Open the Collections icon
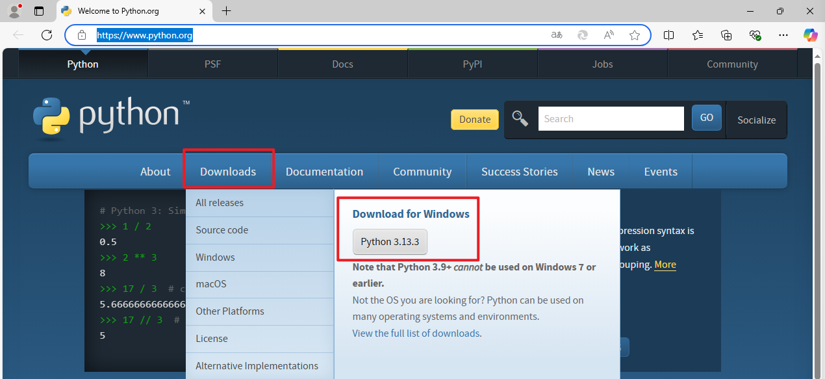Screen dimensions: 825x379 (726, 35)
